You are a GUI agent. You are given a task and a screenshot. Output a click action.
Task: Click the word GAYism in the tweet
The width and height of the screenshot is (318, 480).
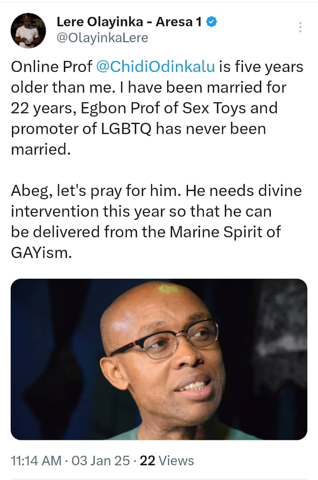pos(41,252)
